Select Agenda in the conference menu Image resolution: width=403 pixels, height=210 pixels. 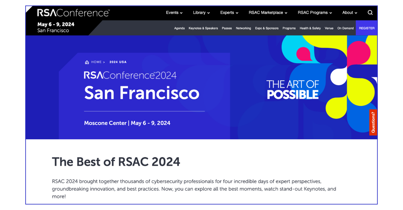[179, 28]
